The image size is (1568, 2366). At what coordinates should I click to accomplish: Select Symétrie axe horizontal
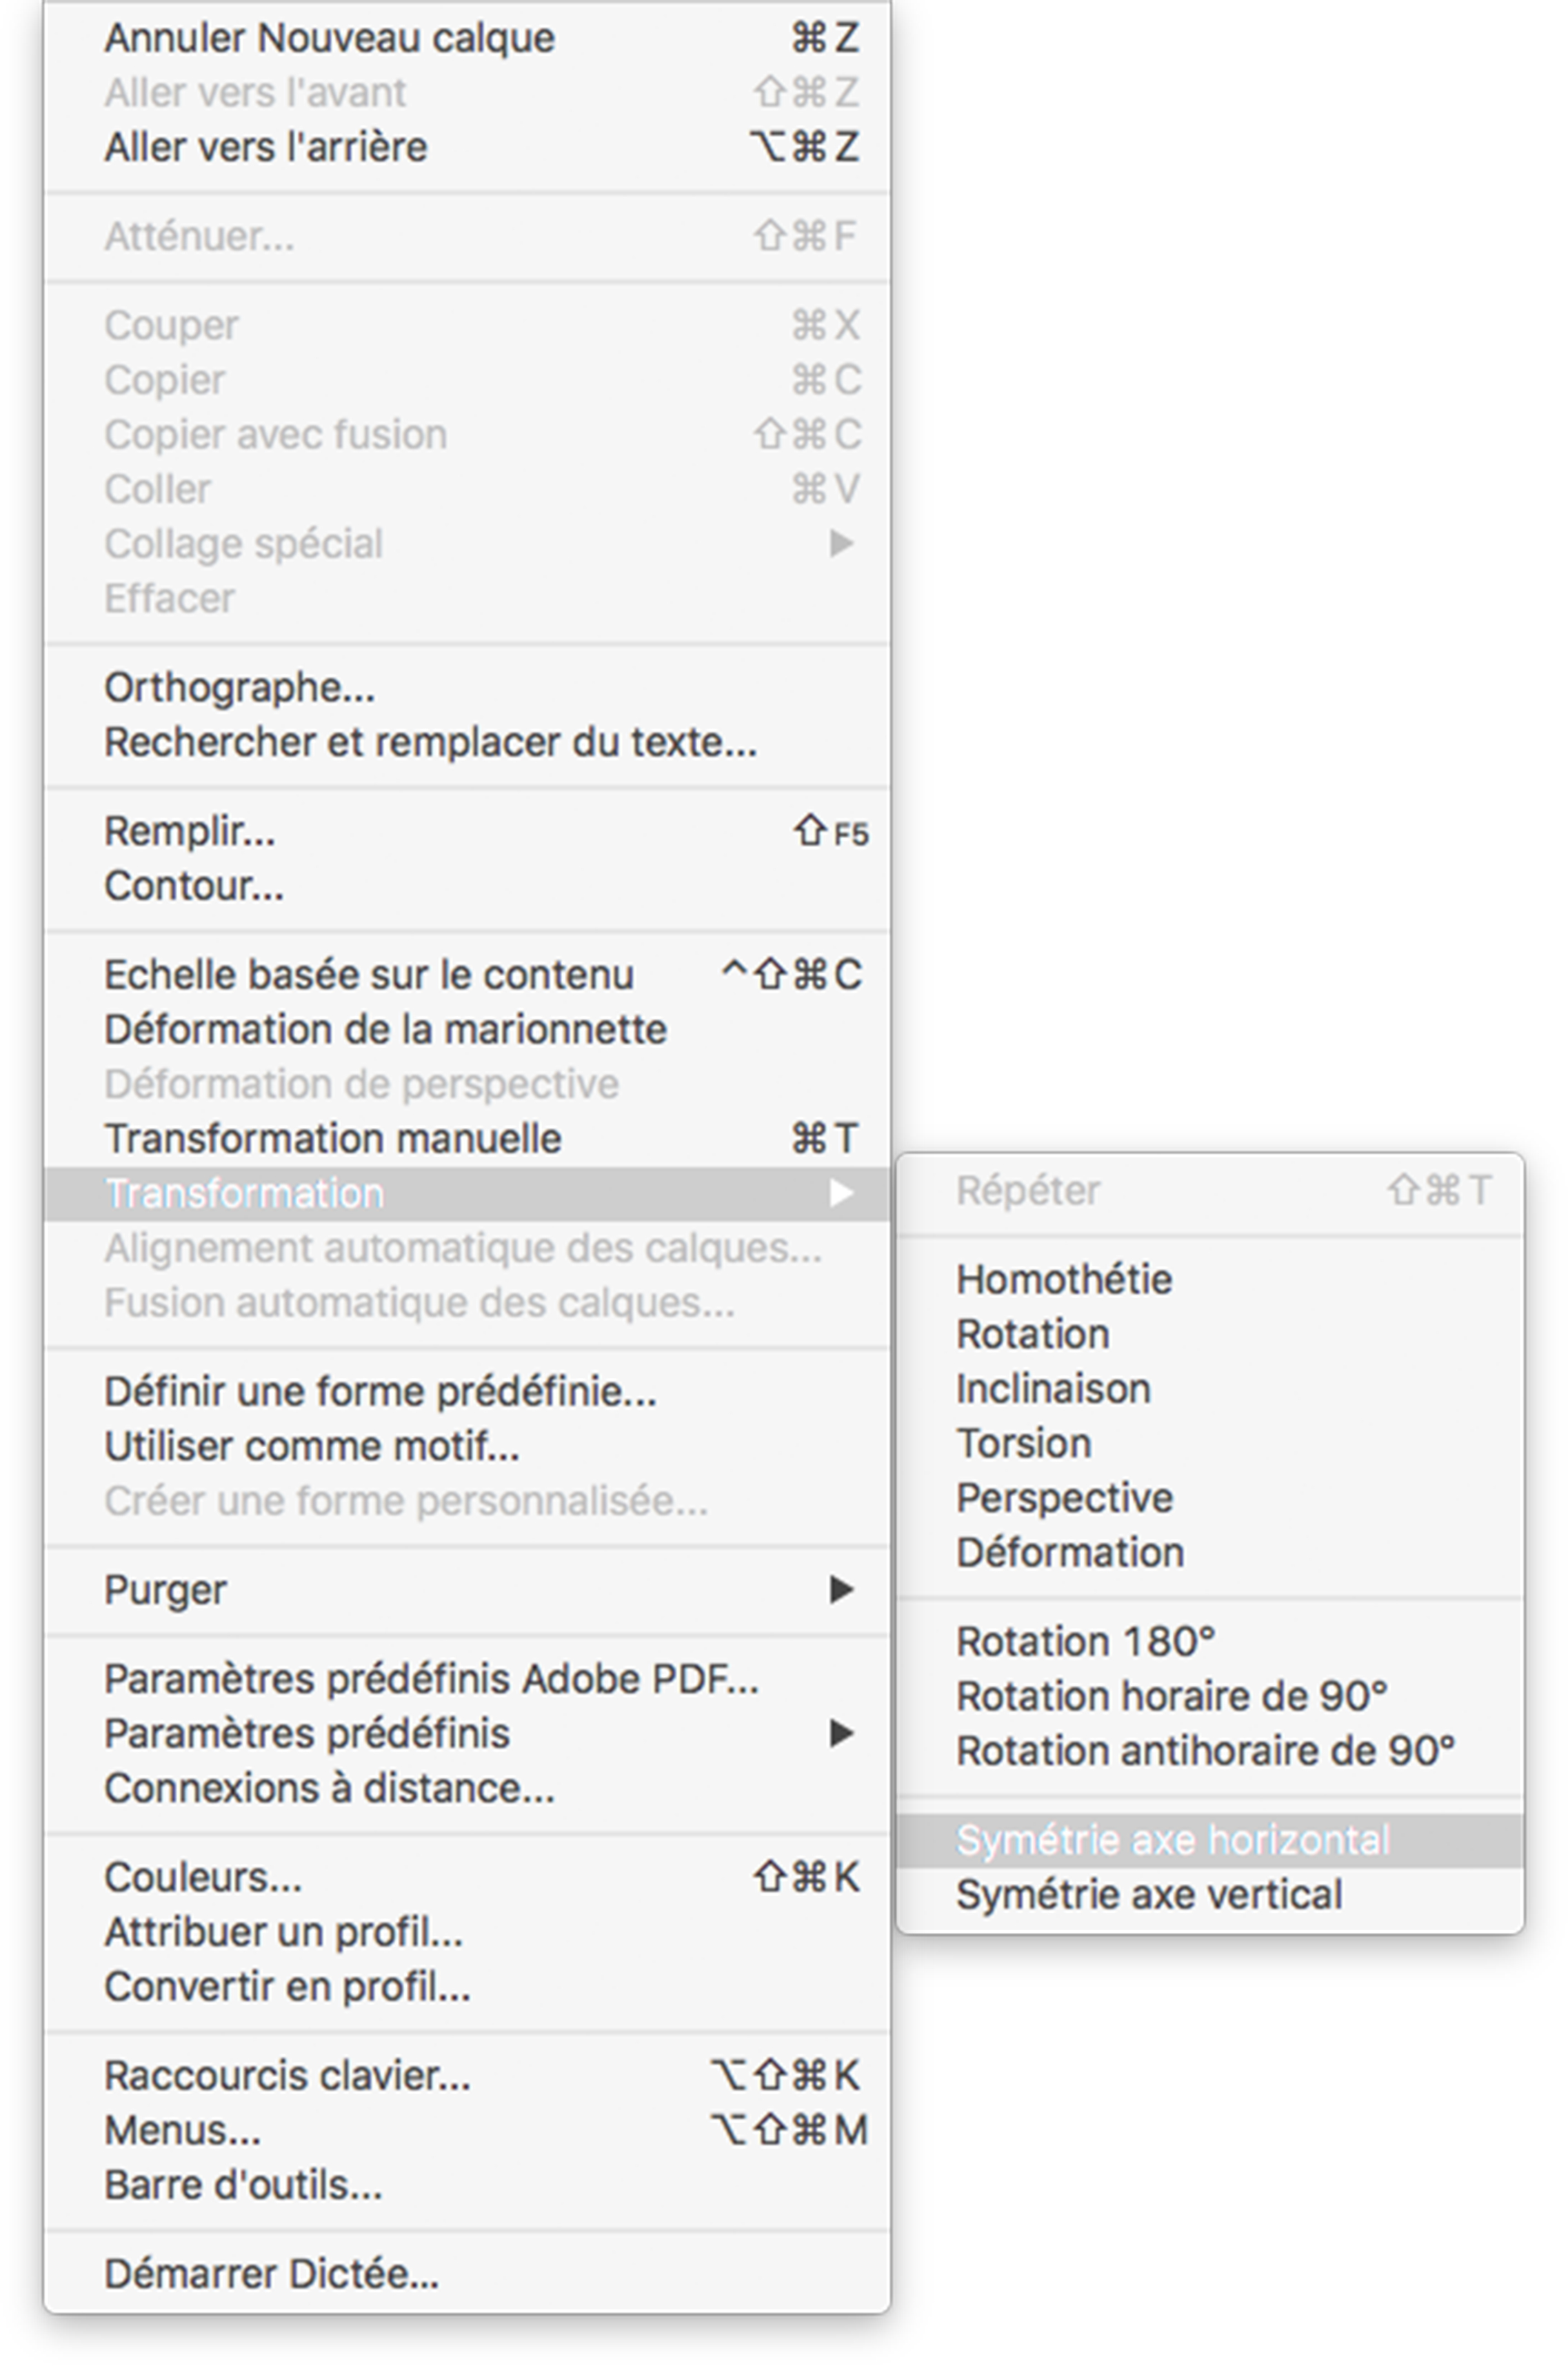(1172, 1841)
